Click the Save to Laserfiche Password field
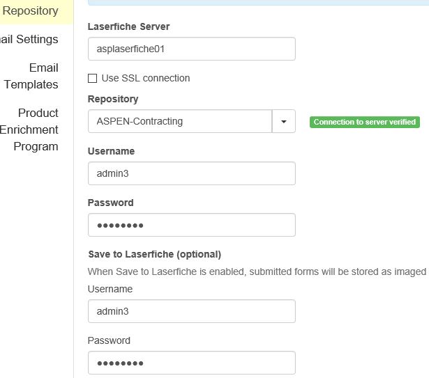Screen dimensions: 429x378 [x=191, y=363]
